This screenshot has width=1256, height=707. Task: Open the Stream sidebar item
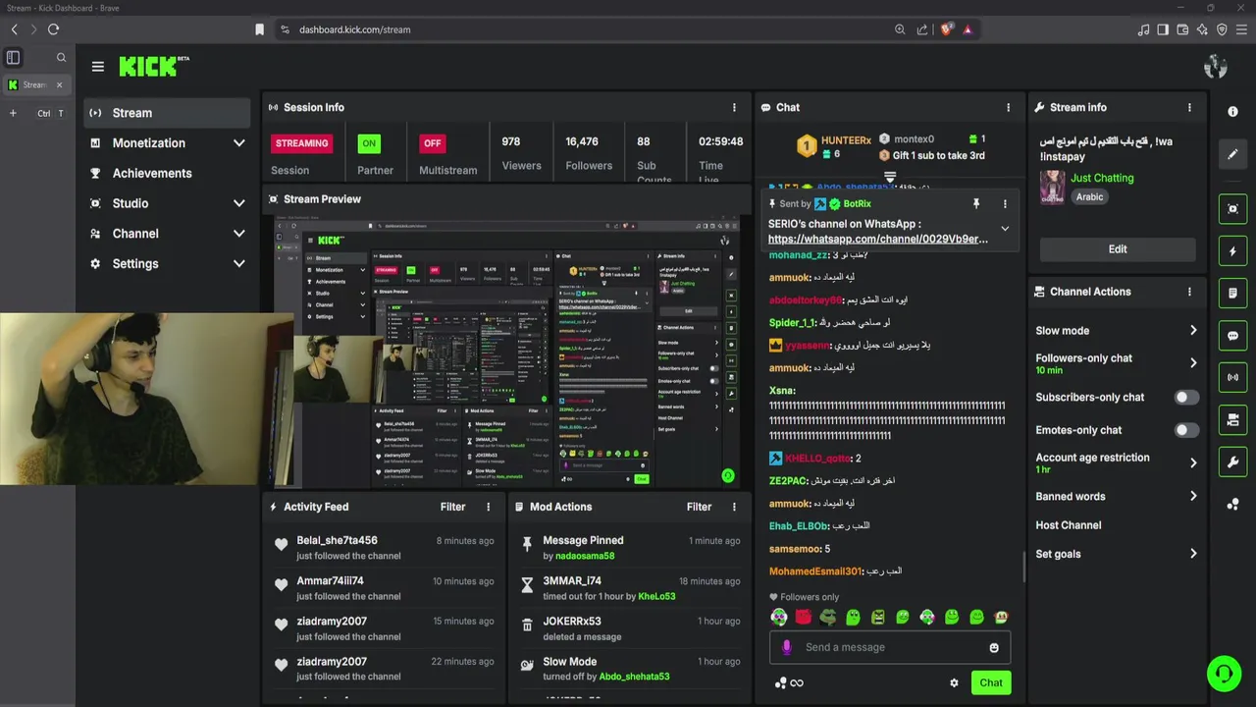point(167,113)
